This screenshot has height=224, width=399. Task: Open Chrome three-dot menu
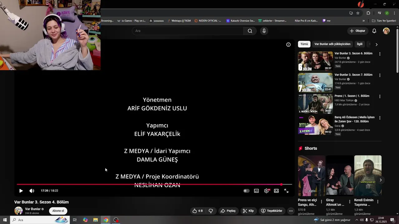click(394, 13)
